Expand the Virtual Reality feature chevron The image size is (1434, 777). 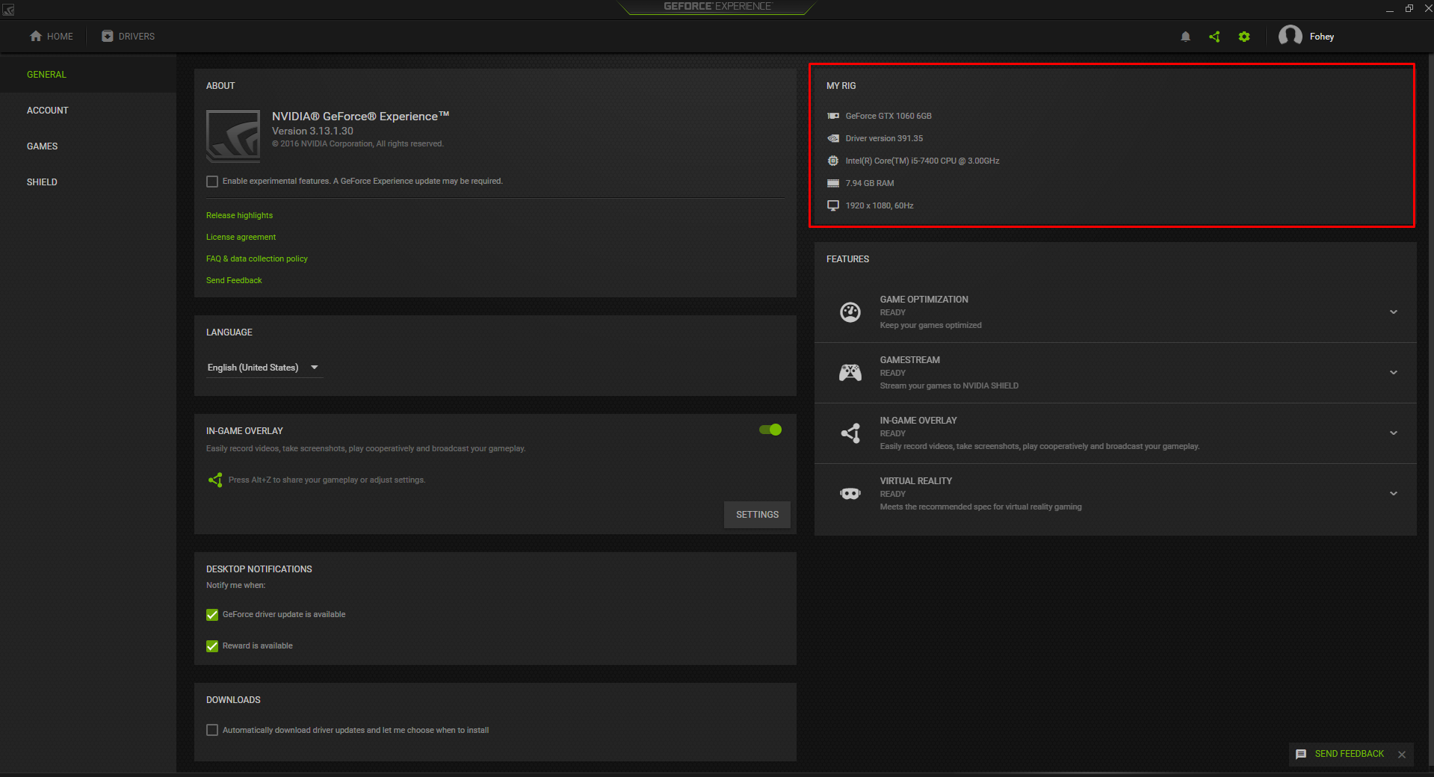point(1394,494)
